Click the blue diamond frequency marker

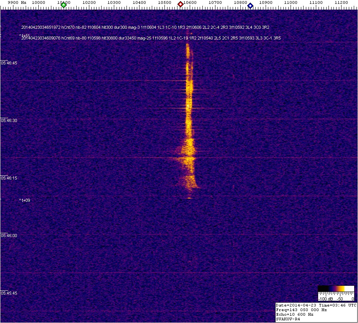(x=250, y=6)
